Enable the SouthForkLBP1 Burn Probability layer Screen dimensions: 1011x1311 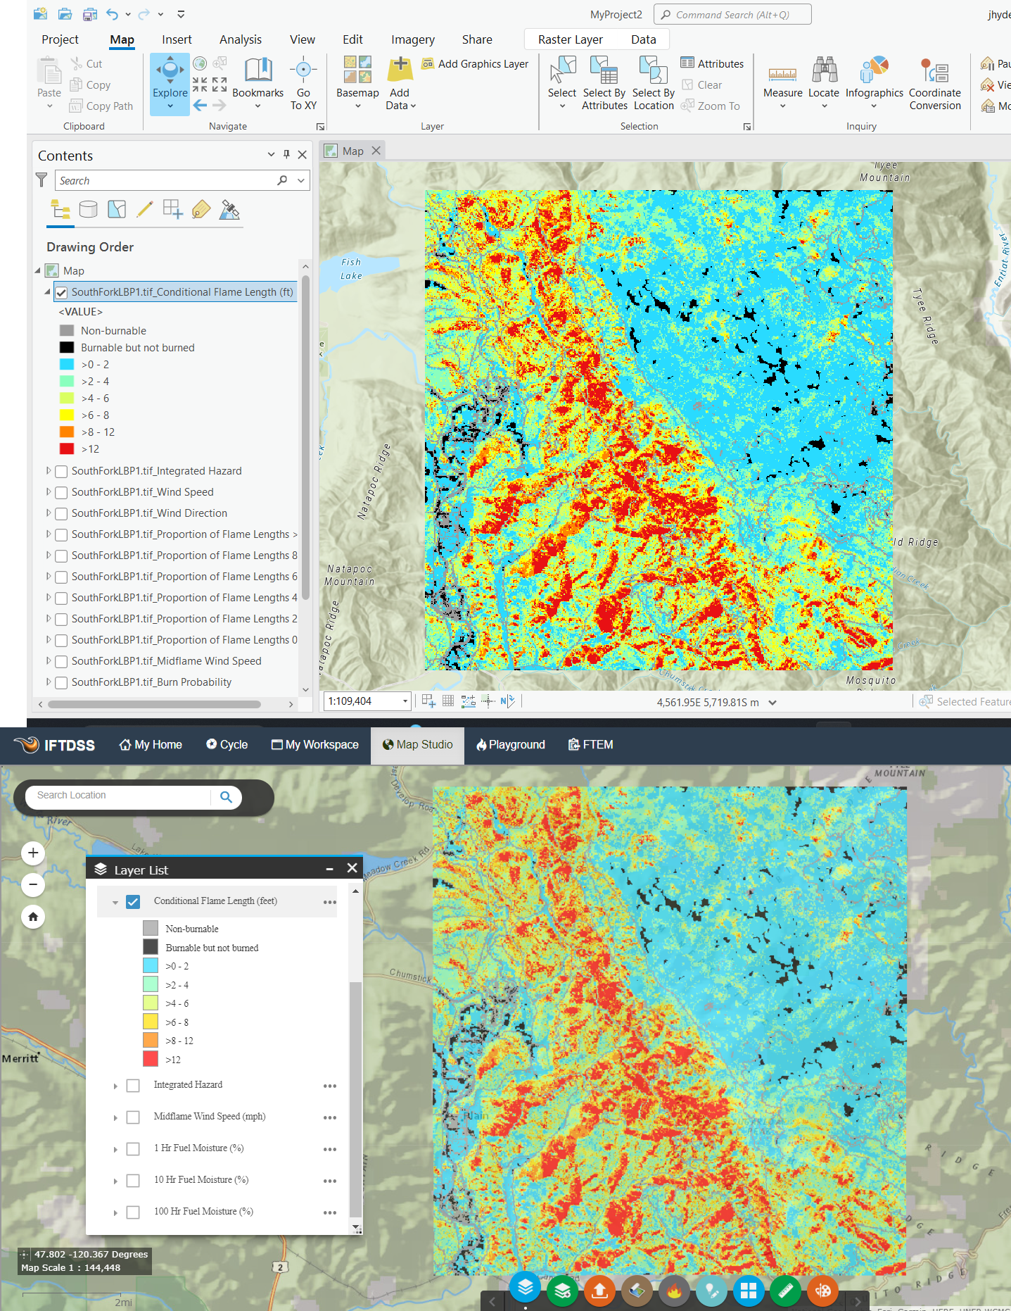(61, 682)
